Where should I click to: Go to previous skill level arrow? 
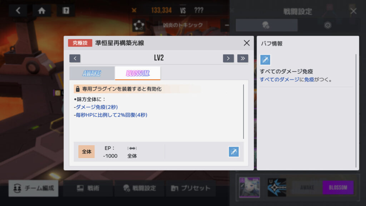[75, 58]
